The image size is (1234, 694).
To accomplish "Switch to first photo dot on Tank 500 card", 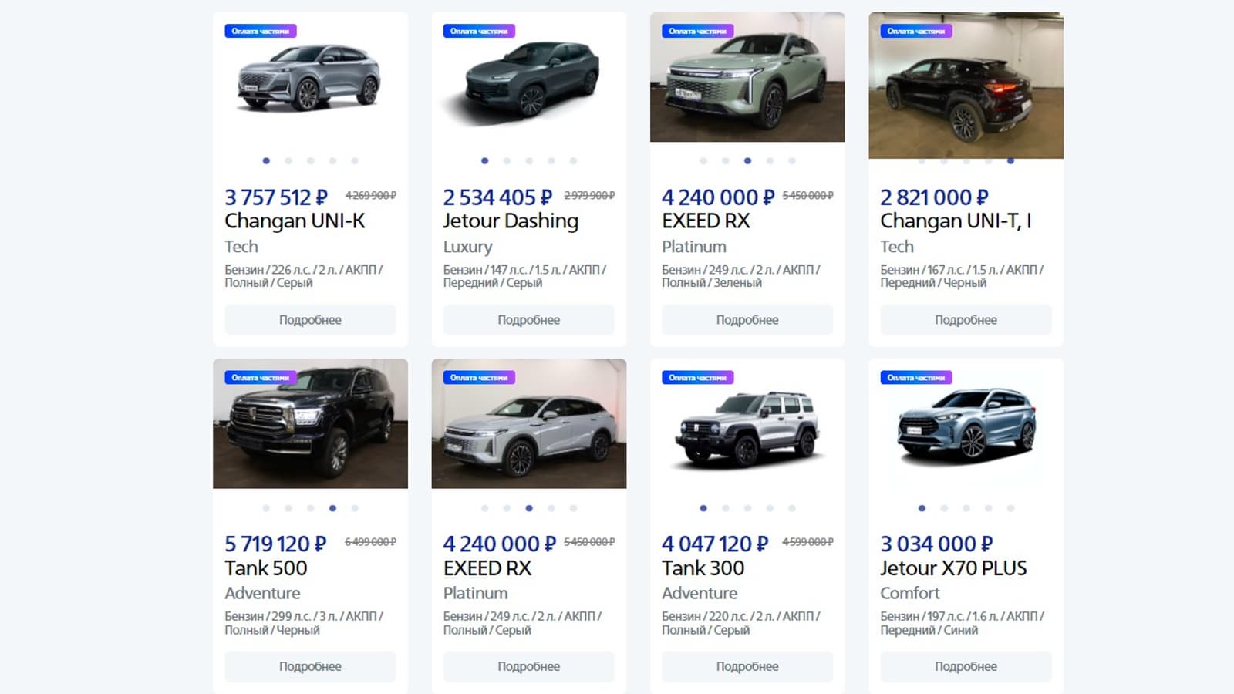I will (266, 508).
